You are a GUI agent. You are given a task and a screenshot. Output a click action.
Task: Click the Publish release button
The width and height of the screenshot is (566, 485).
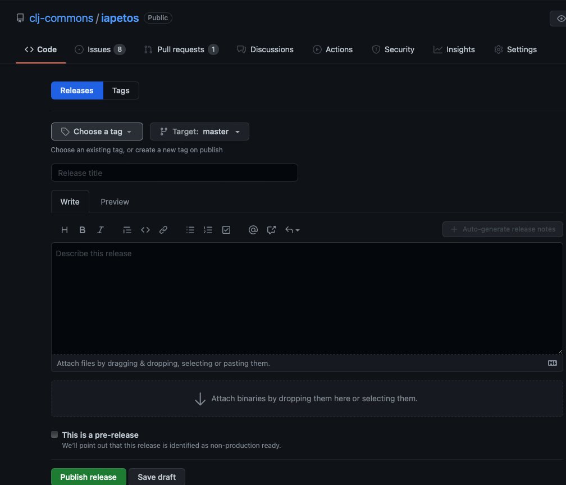(x=89, y=477)
